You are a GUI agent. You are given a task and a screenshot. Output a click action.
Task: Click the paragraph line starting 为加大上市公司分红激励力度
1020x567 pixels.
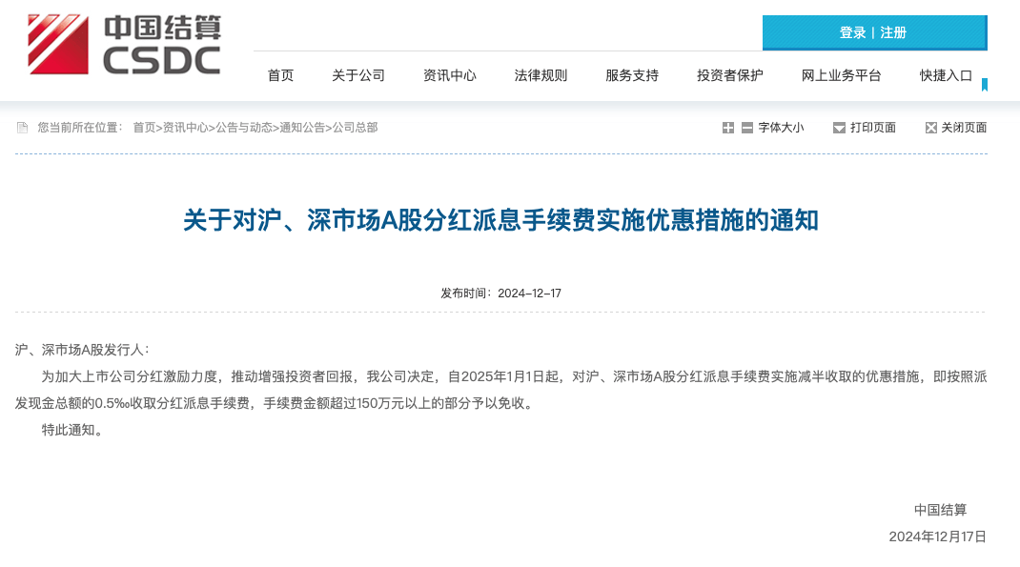point(515,376)
